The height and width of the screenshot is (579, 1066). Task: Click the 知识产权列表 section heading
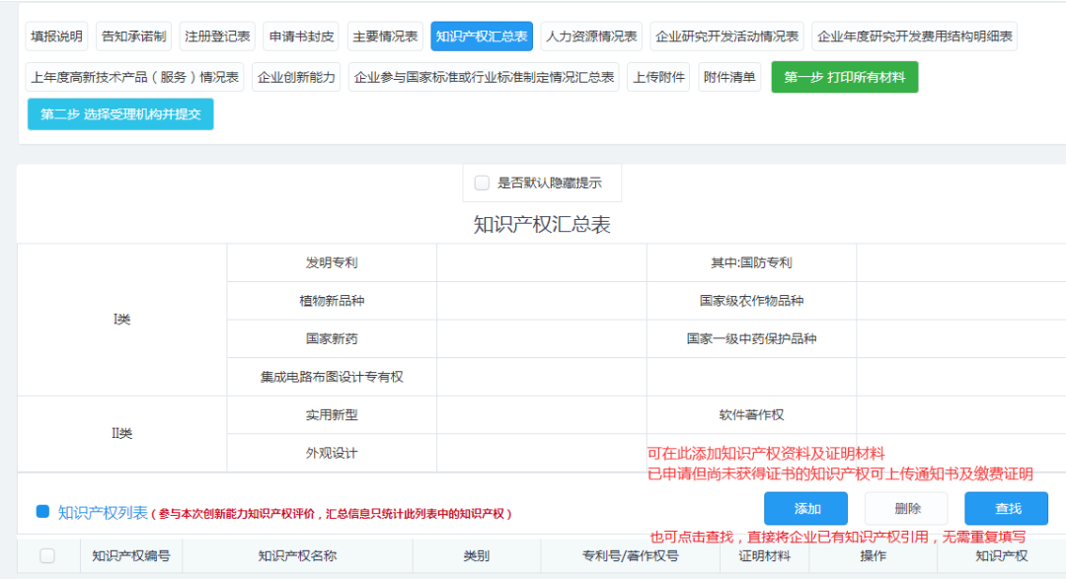(x=103, y=512)
